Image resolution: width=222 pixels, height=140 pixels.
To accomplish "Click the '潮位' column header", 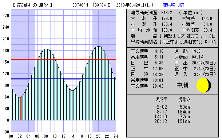I will click(185, 100).
